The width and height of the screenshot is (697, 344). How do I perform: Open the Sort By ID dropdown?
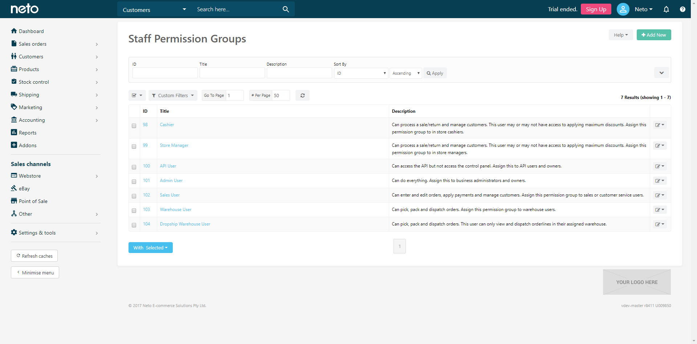[x=361, y=73]
